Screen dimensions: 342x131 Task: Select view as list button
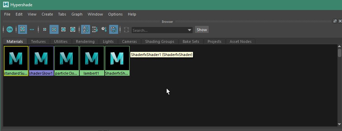32,29
